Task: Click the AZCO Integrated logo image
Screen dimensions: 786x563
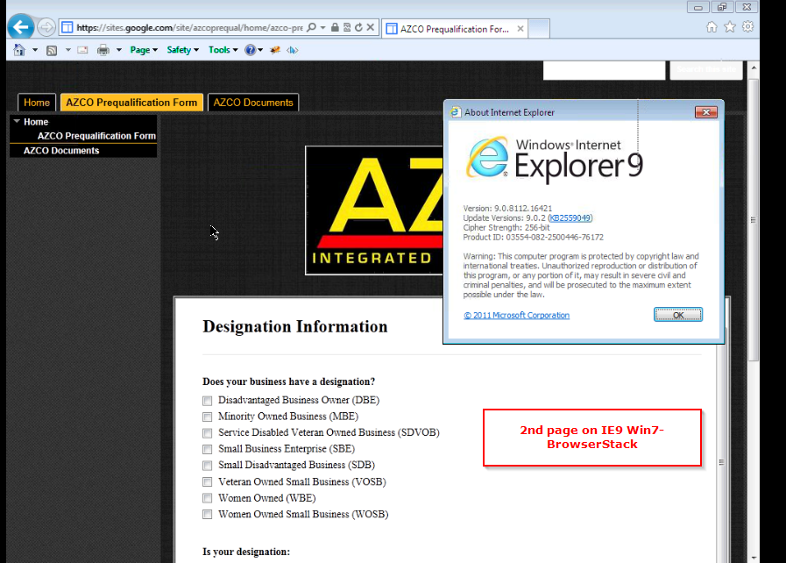Action: pos(374,210)
